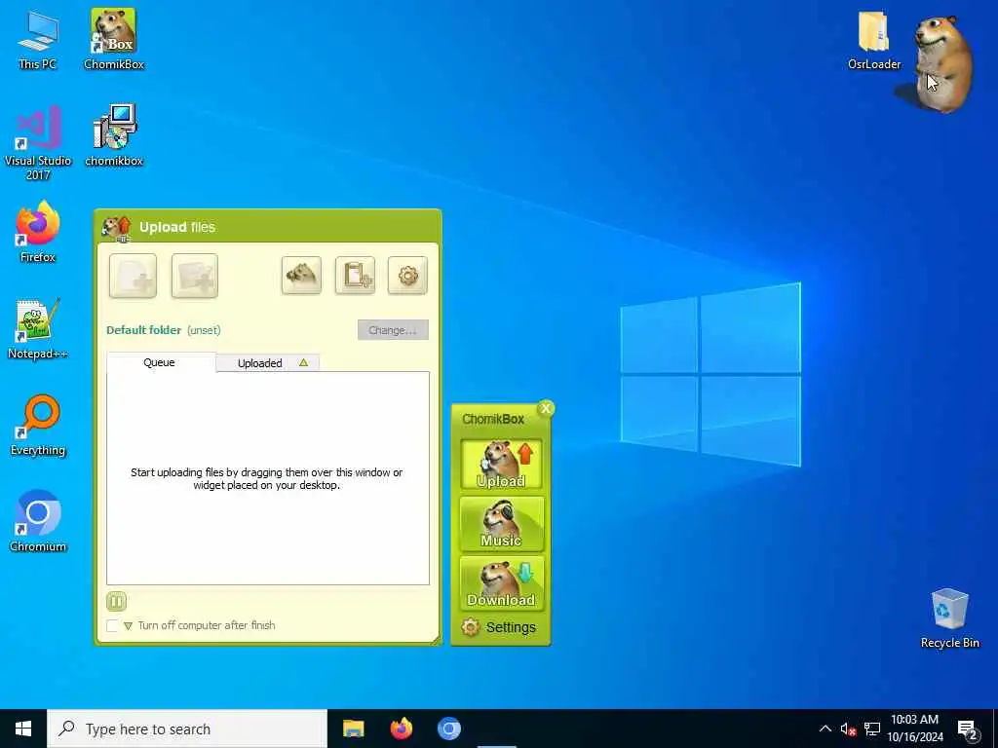Click the triangle arrow beside Uploaded tab
Image resolution: width=998 pixels, height=748 pixels.
coord(304,363)
